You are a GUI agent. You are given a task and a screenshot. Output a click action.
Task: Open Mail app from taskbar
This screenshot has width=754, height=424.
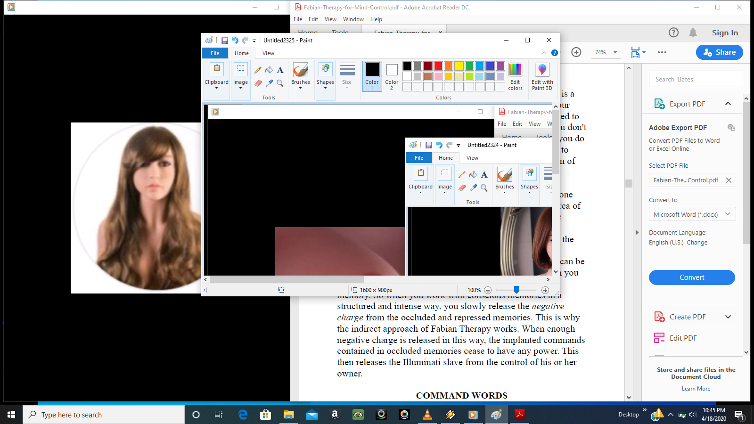click(x=311, y=415)
